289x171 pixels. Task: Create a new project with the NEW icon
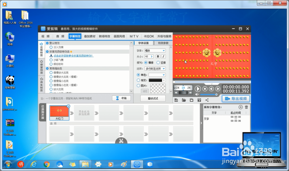(176, 100)
